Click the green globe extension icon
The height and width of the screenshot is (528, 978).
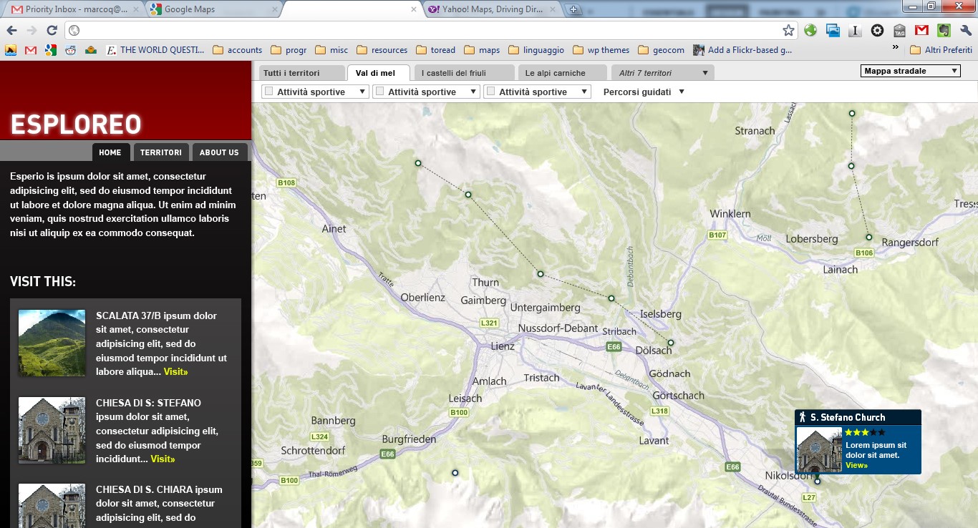810,30
